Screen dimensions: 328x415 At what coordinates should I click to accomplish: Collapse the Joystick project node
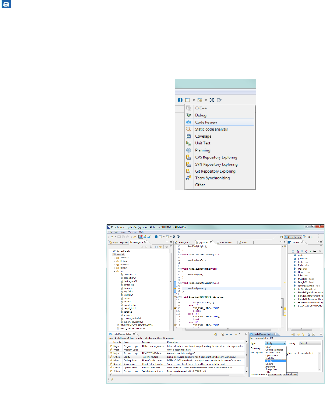pyautogui.click(x=111, y=254)
